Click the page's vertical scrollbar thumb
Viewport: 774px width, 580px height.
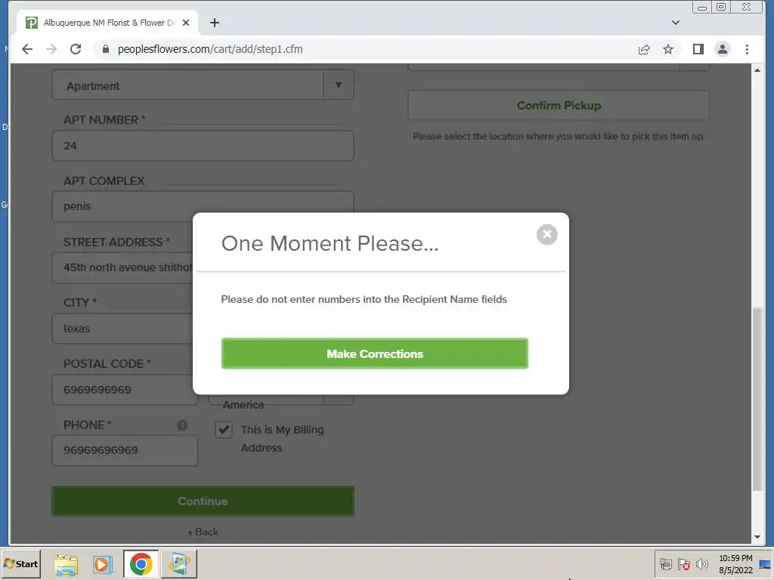[x=757, y=399]
